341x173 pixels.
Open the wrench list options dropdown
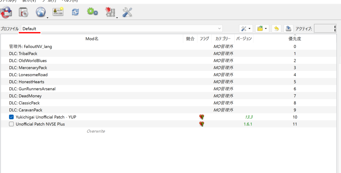point(246,29)
